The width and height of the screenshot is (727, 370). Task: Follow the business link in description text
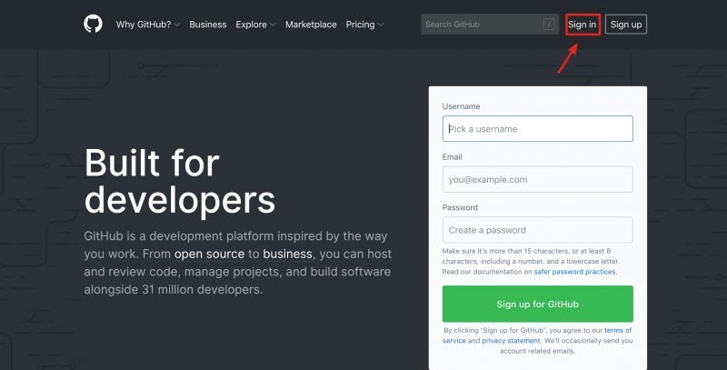(x=287, y=254)
